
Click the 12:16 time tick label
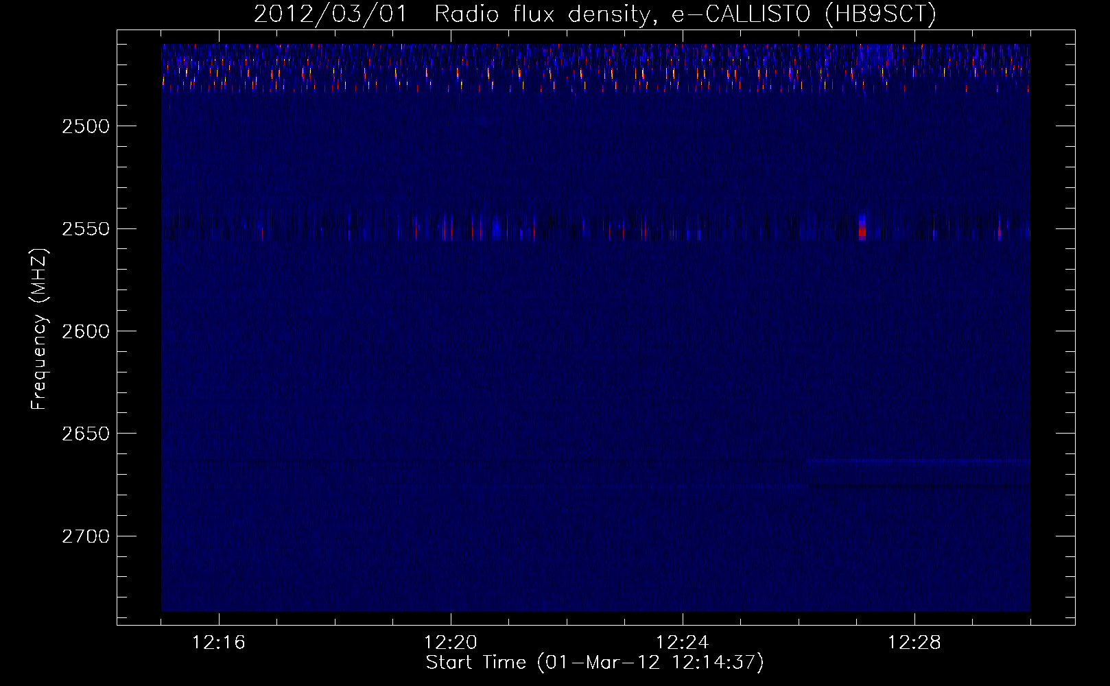[219, 643]
